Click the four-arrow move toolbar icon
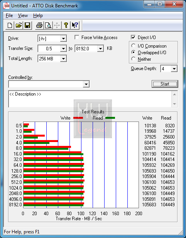The width and height of the screenshot is (186, 238). pos(57,25)
